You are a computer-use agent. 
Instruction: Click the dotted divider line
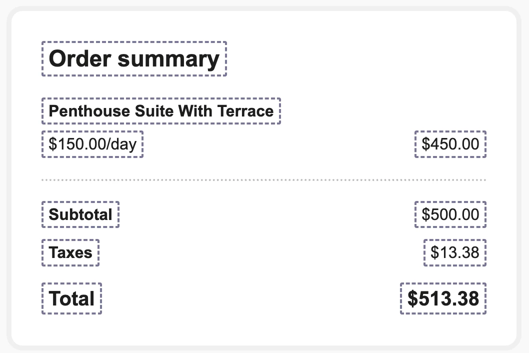pos(263,179)
